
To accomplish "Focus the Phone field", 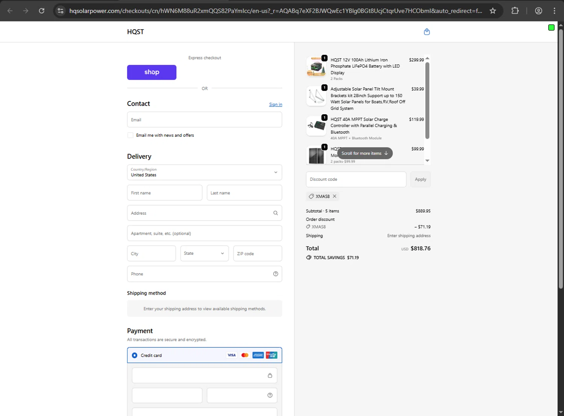I will tap(205, 274).
